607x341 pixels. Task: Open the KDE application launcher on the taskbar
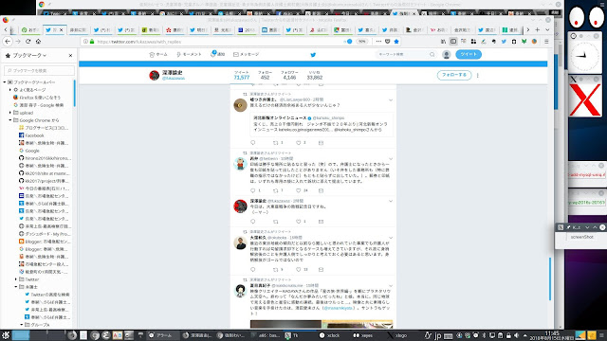pyautogui.click(x=6, y=335)
